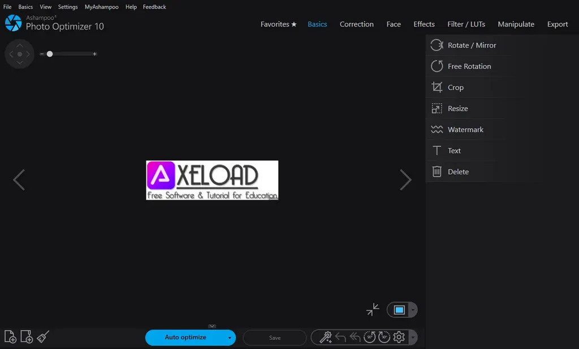
Task: Pan up with the navigation pad
Action: click(x=20, y=45)
